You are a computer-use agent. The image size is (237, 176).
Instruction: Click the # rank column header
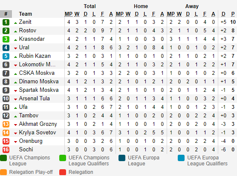pyautogui.click(x=6, y=14)
